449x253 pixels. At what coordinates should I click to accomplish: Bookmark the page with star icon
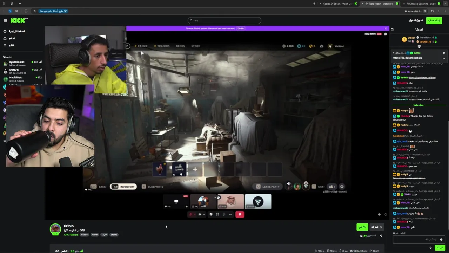coord(34,11)
